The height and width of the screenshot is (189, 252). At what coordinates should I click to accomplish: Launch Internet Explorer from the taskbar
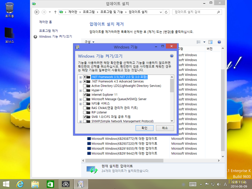tap(20, 184)
